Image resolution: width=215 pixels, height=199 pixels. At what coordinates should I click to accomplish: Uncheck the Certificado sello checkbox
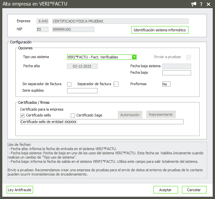coord(23,115)
